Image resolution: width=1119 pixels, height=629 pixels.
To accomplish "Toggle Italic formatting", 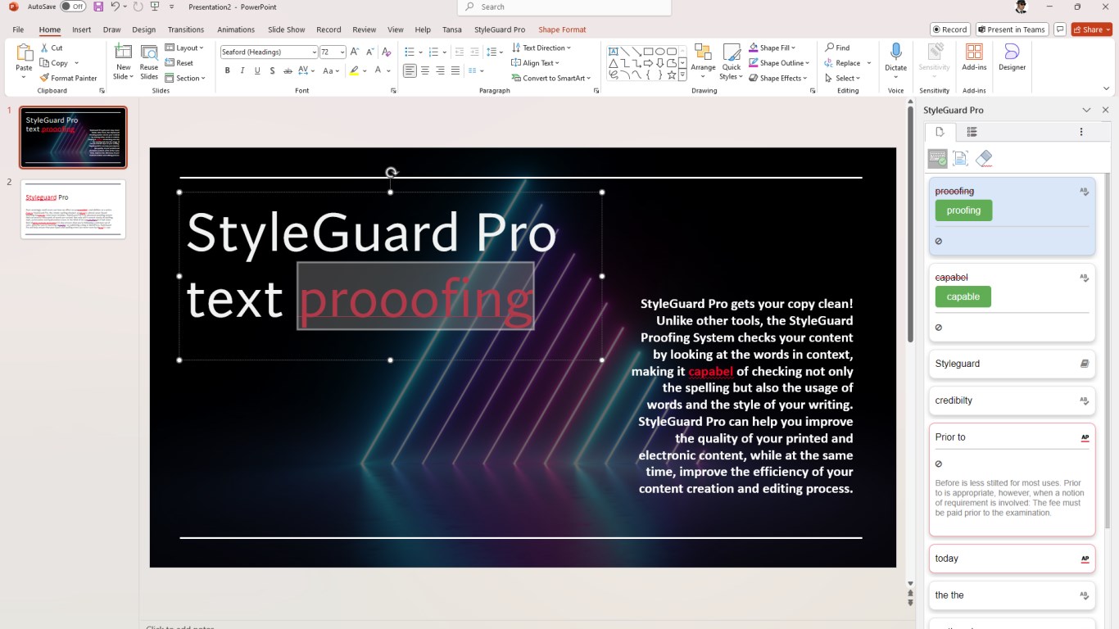I will pyautogui.click(x=242, y=70).
